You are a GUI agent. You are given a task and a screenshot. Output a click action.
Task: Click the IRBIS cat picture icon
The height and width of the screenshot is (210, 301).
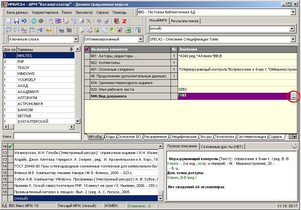point(117,21)
